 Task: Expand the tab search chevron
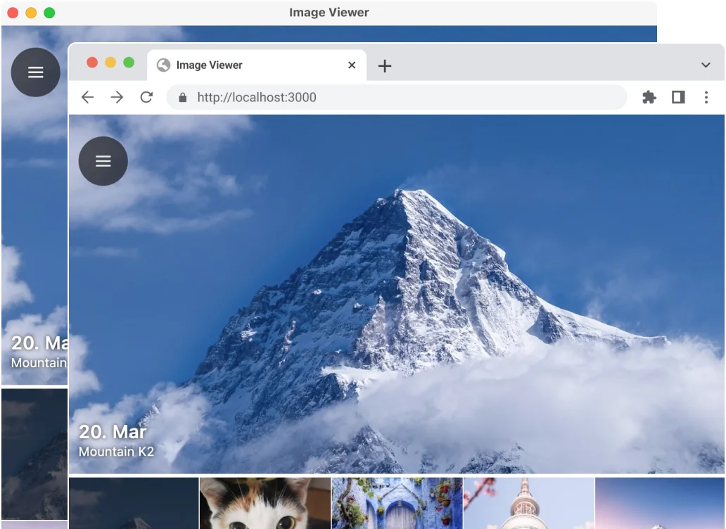[x=706, y=65]
